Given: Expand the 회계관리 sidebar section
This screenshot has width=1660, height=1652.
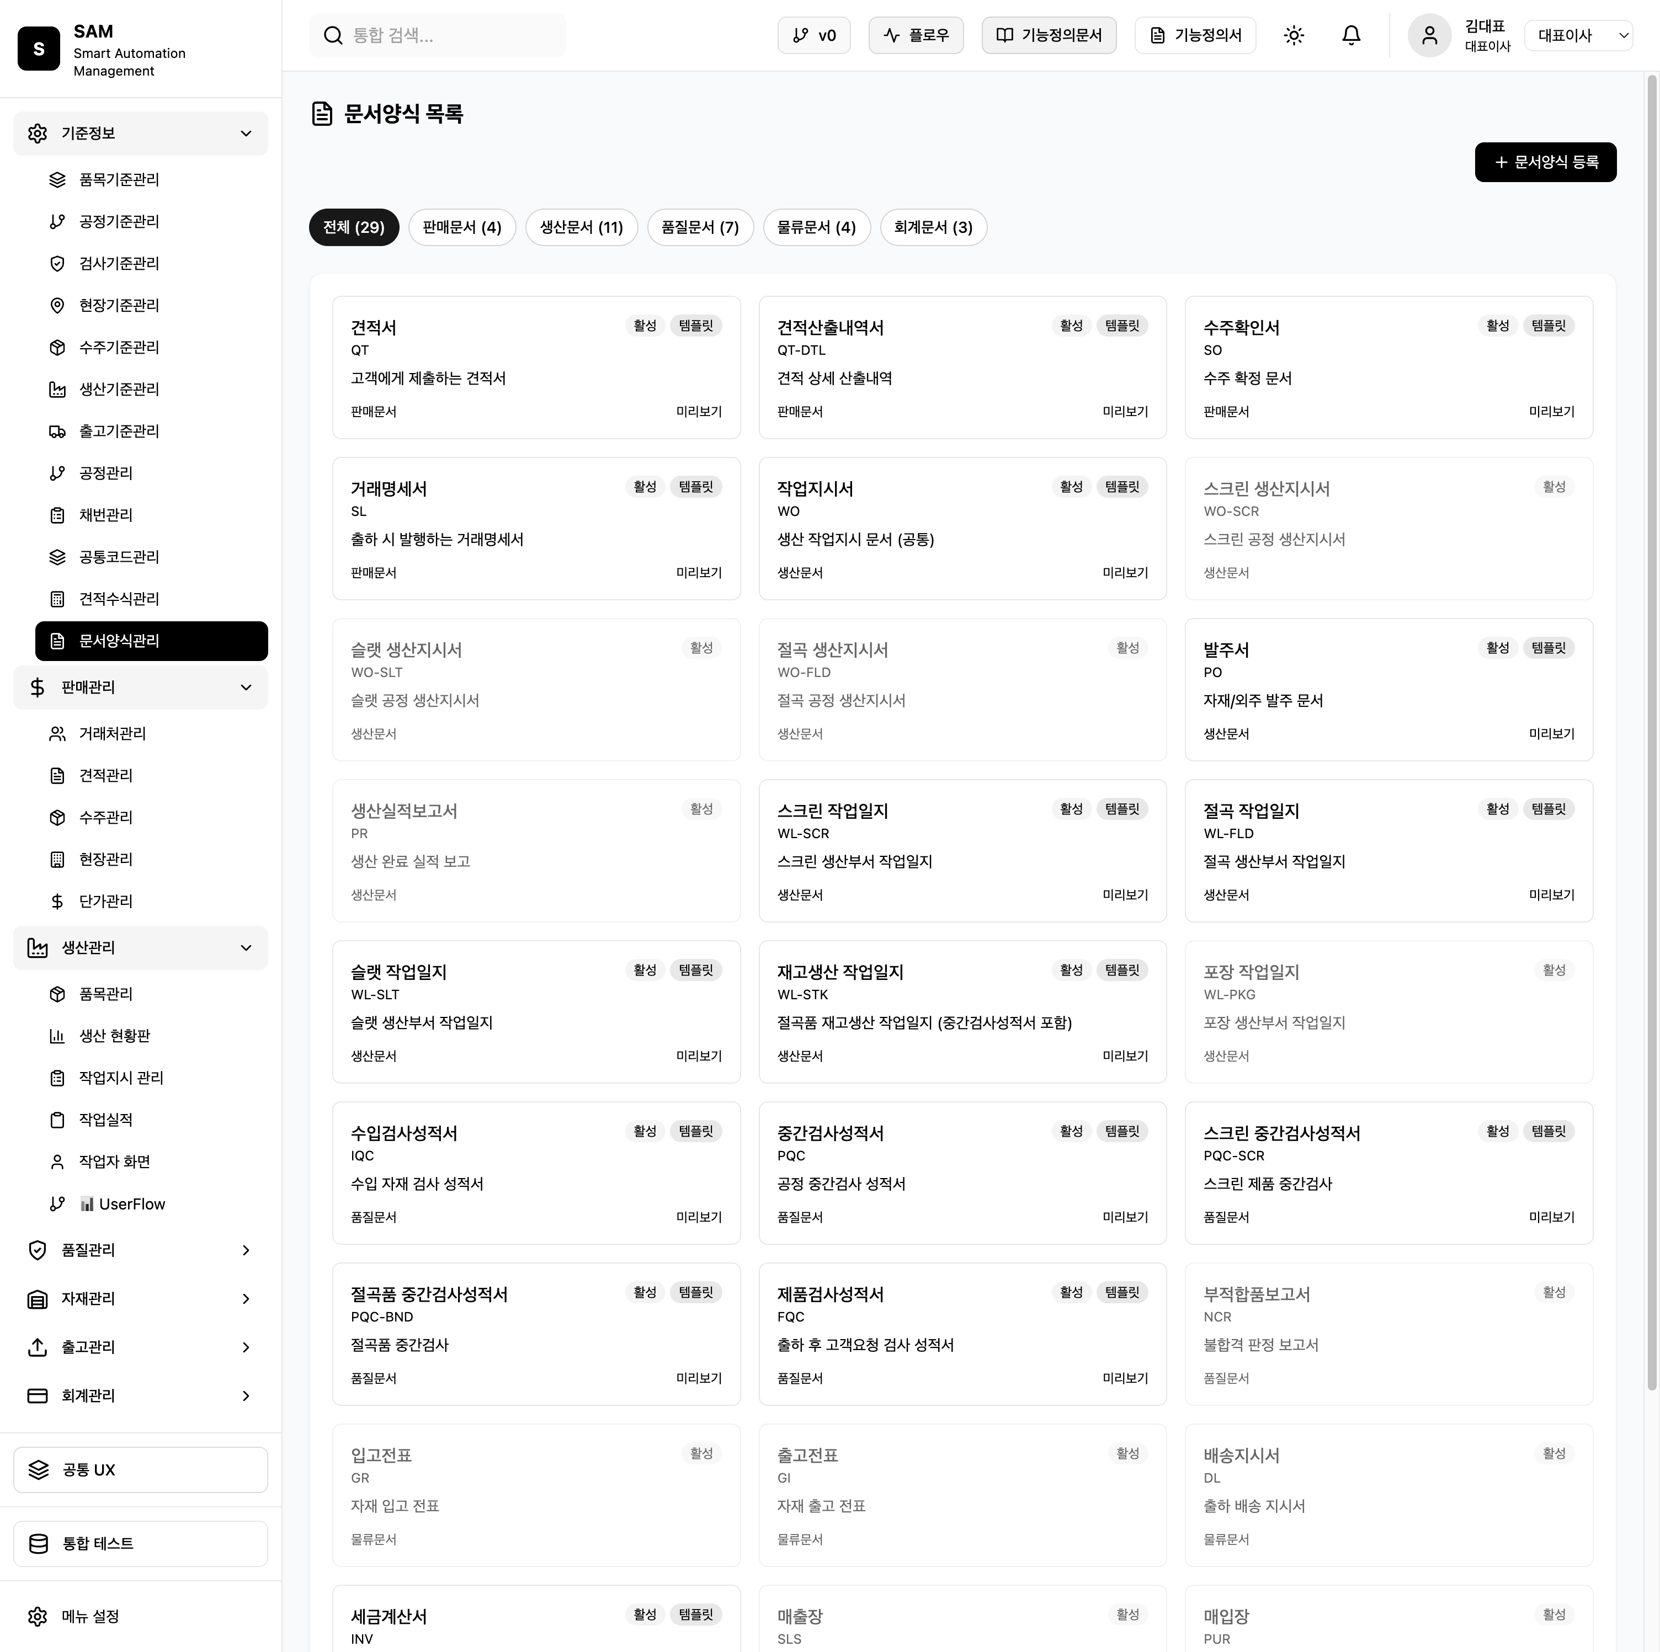Looking at the screenshot, I should (x=140, y=1395).
